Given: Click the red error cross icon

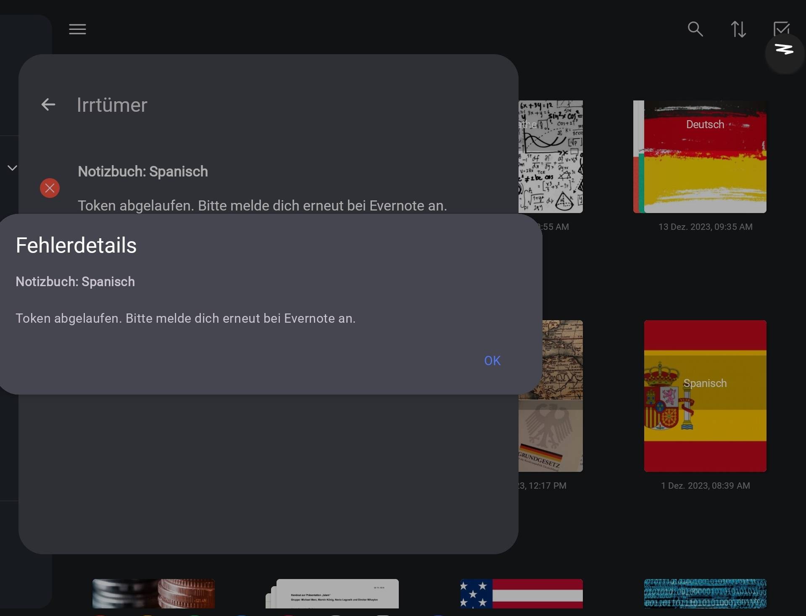Looking at the screenshot, I should coord(50,188).
